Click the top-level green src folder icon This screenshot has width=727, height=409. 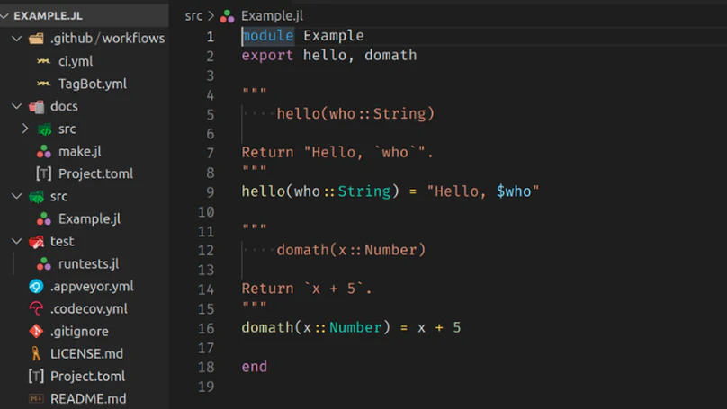coord(36,197)
